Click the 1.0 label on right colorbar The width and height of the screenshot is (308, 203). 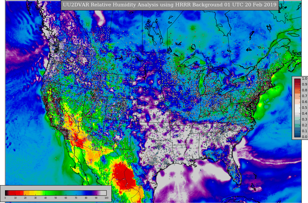304,78
